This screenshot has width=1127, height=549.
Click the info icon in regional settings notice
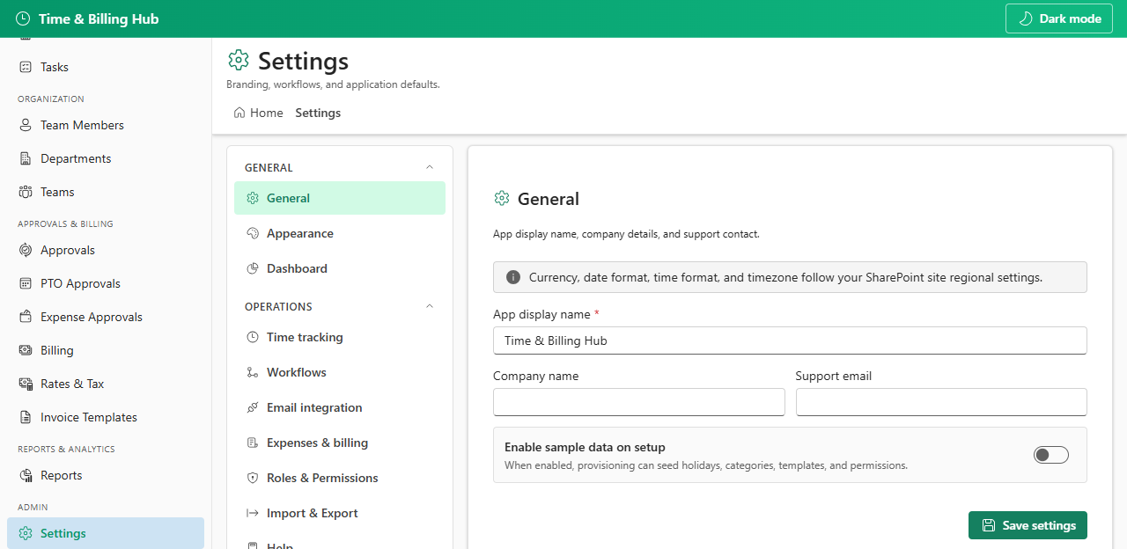(x=513, y=277)
